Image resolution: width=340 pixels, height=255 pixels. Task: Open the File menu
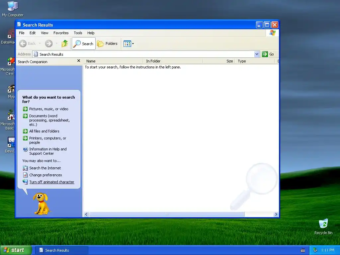pyautogui.click(x=22, y=33)
